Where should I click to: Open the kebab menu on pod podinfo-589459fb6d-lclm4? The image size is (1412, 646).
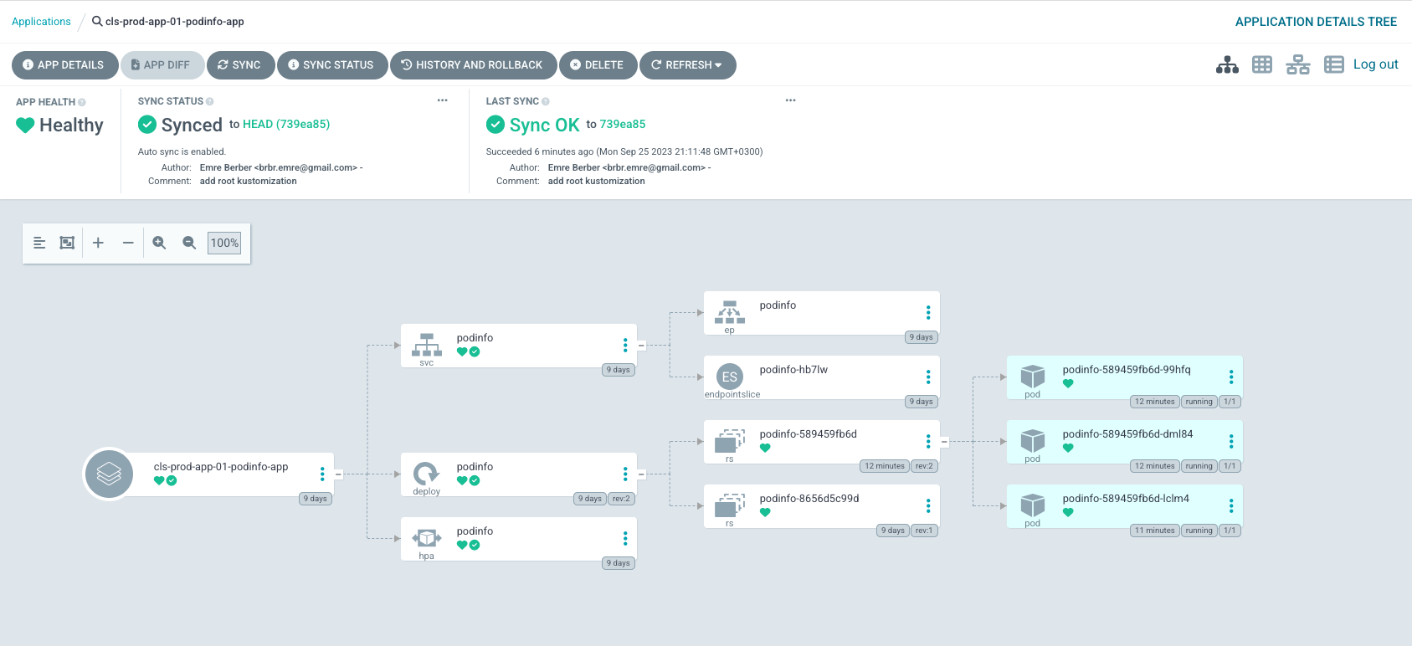point(1231,505)
